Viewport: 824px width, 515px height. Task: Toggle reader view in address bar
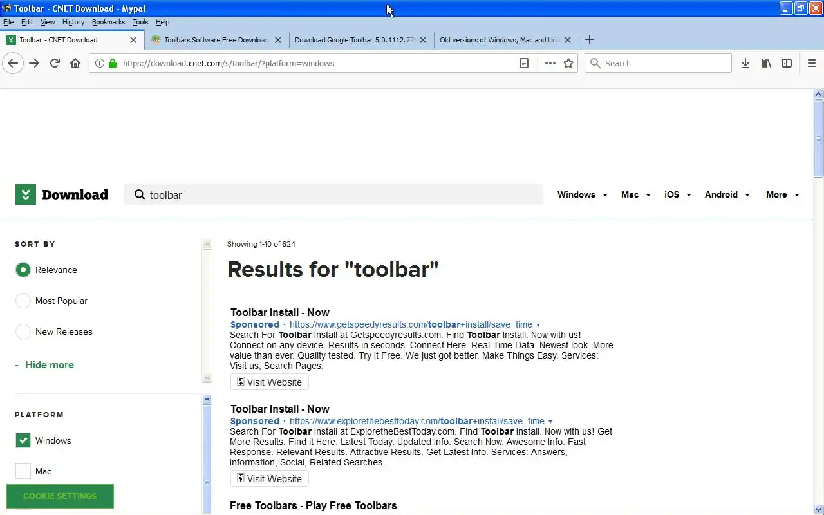tap(524, 63)
